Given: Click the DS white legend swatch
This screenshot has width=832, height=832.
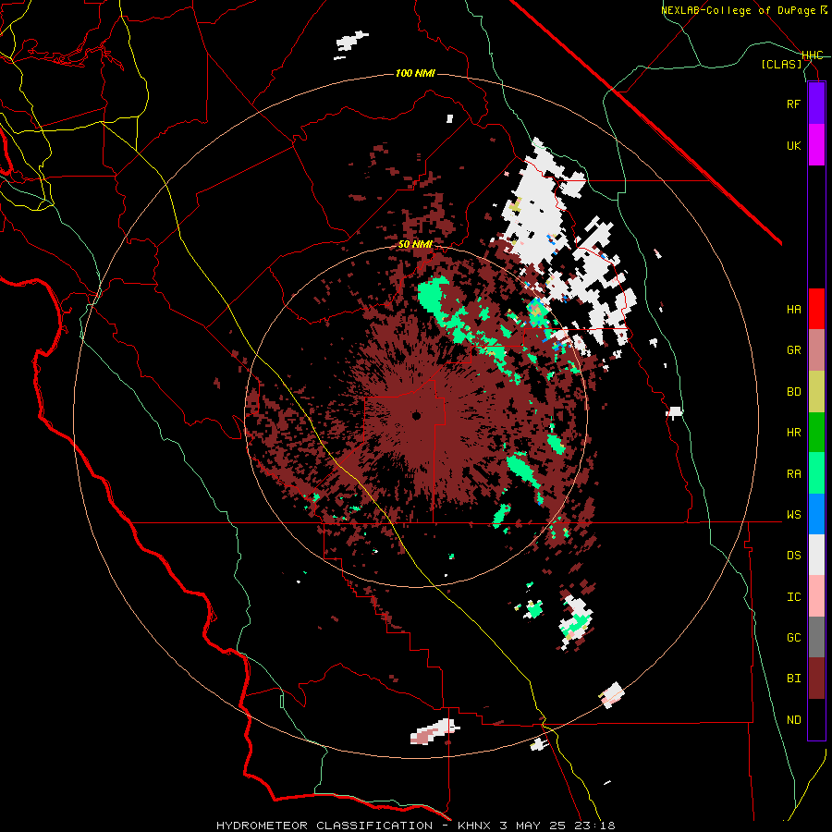Looking at the screenshot, I should [x=816, y=555].
